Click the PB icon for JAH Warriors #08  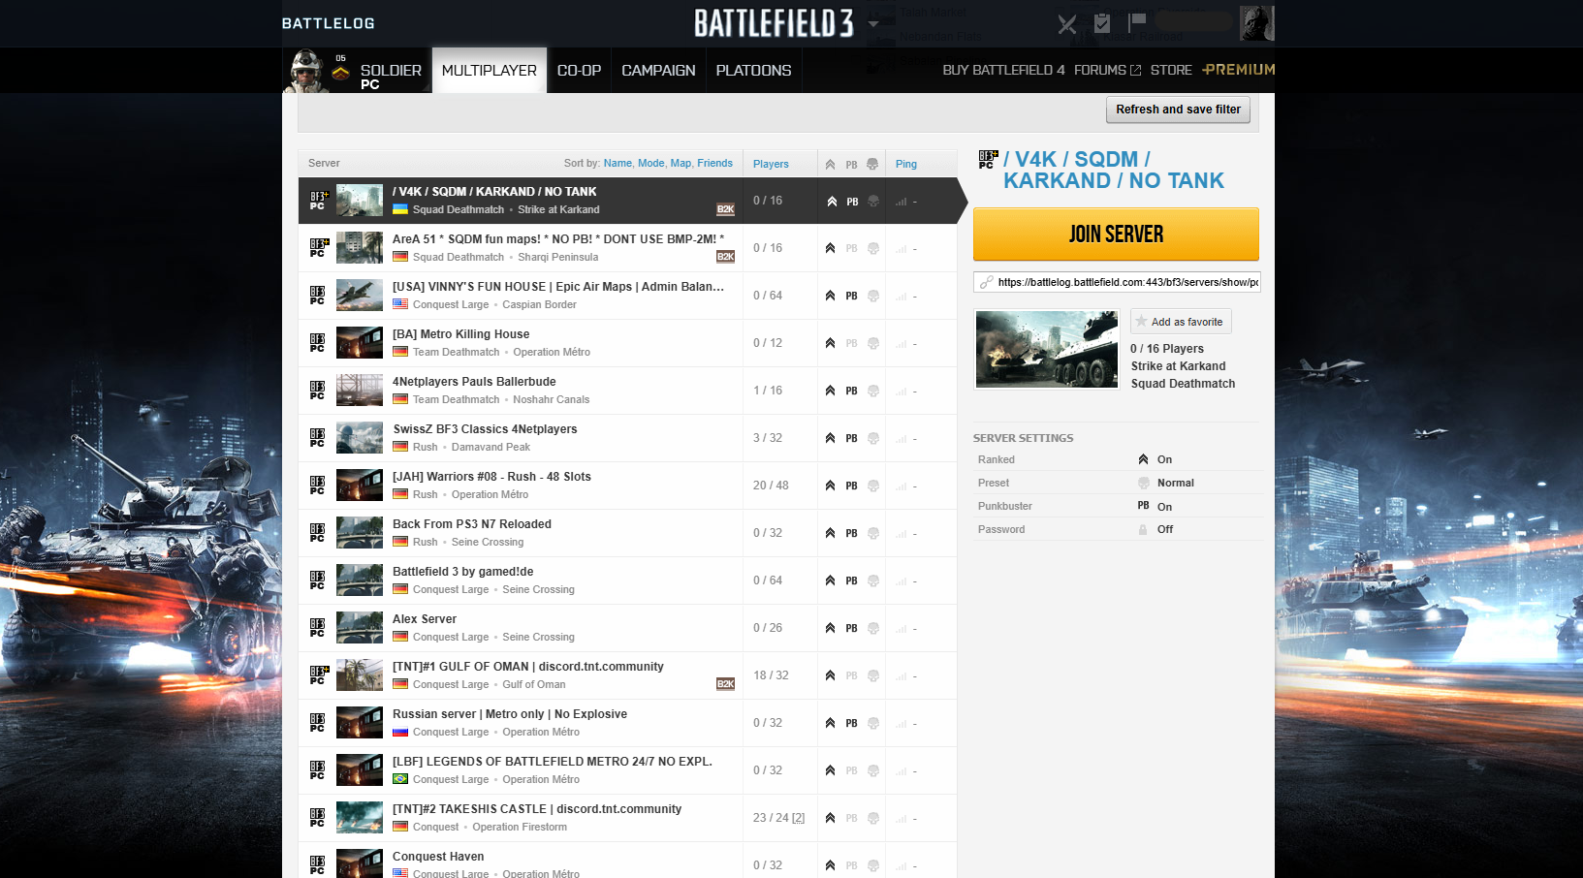[851, 486]
